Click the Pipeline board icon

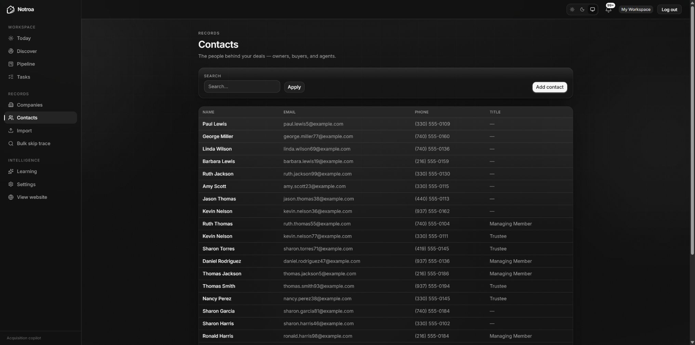(x=11, y=64)
